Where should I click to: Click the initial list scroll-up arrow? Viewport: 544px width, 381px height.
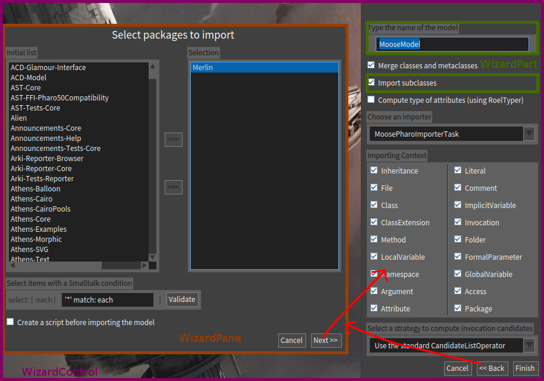point(152,66)
